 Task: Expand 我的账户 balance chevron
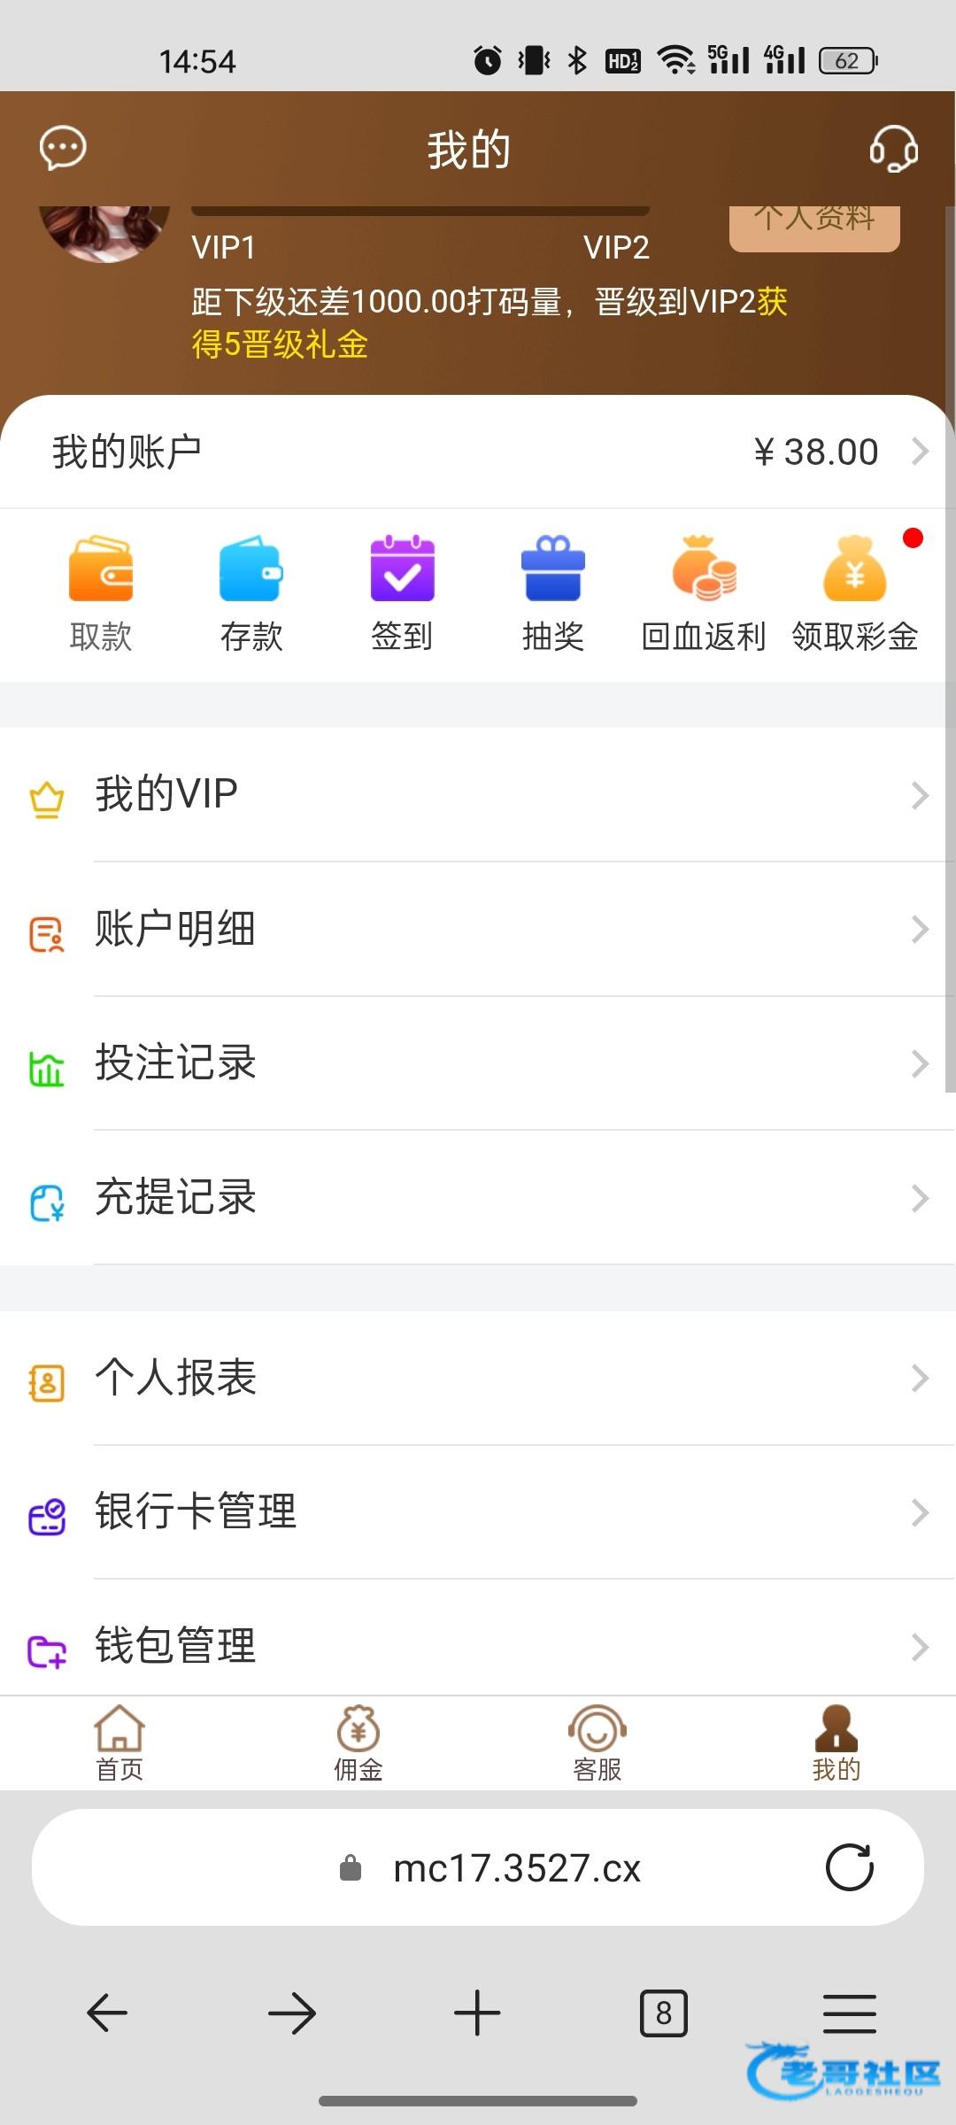(x=921, y=452)
